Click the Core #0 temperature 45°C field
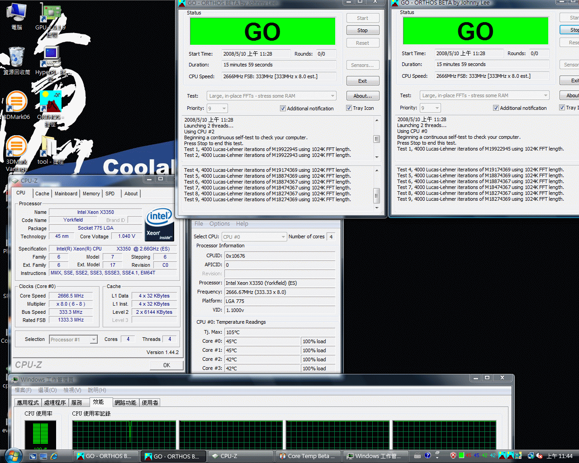This screenshot has height=463, width=579. [263, 341]
